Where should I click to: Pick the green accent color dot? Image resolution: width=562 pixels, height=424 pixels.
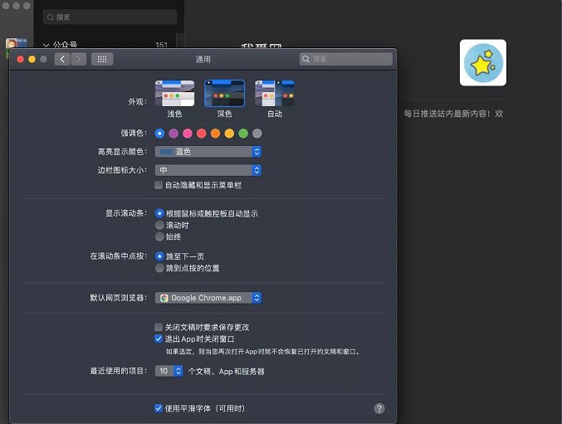pyautogui.click(x=243, y=134)
